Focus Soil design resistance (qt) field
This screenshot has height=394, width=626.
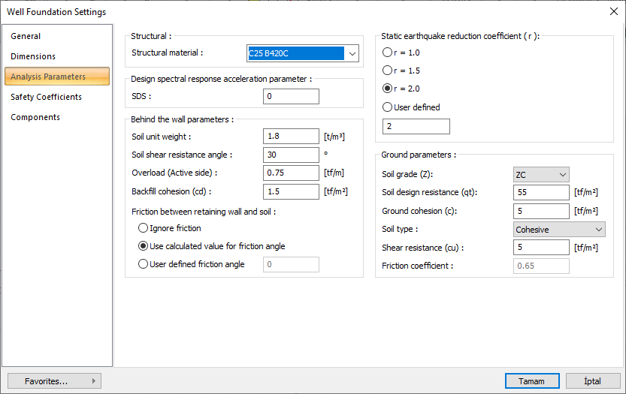[541, 193]
